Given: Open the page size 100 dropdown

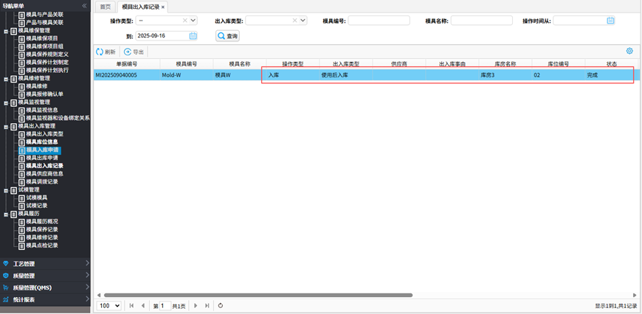Looking at the screenshot, I should coord(109,305).
